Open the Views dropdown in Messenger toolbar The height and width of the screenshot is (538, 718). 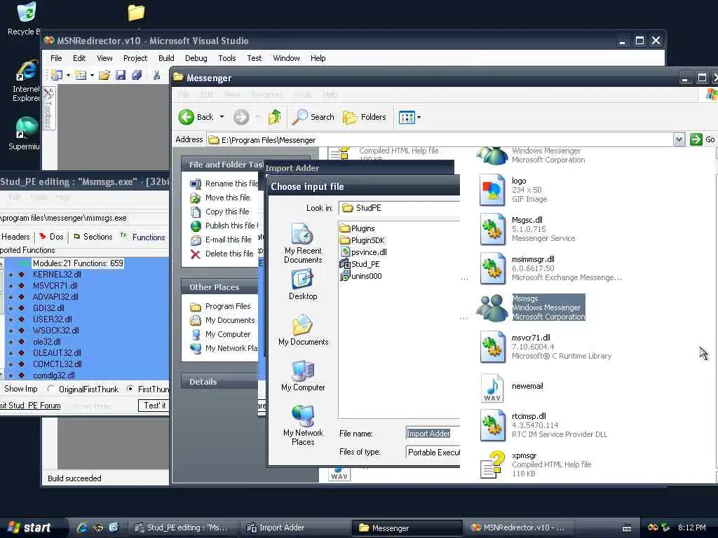[x=419, y=117]
